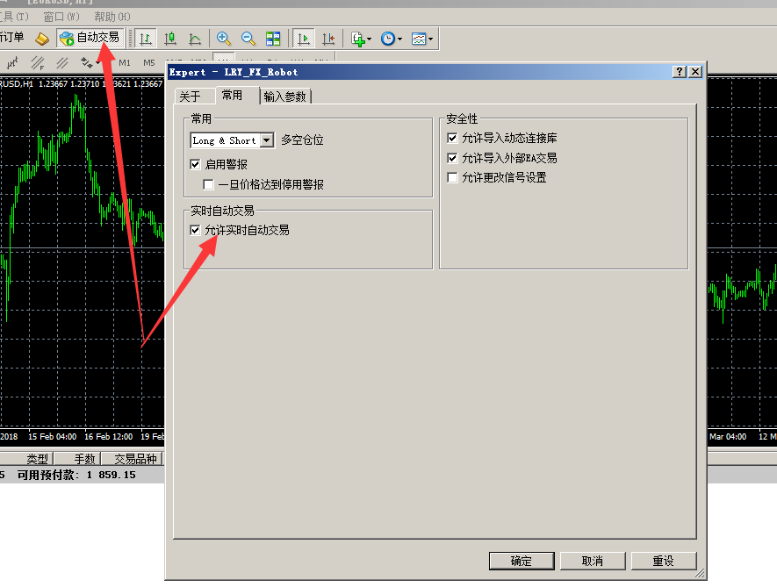
Task: Switch chart to bar chart view
Action: 145,38
